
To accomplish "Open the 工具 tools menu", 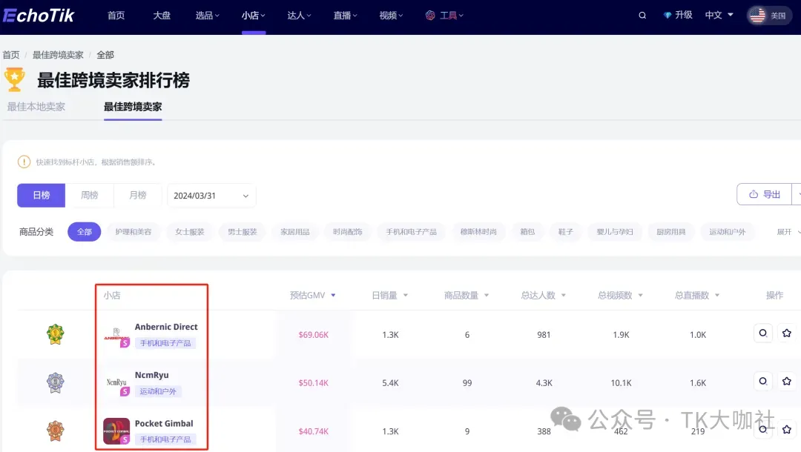I will 444,16.
